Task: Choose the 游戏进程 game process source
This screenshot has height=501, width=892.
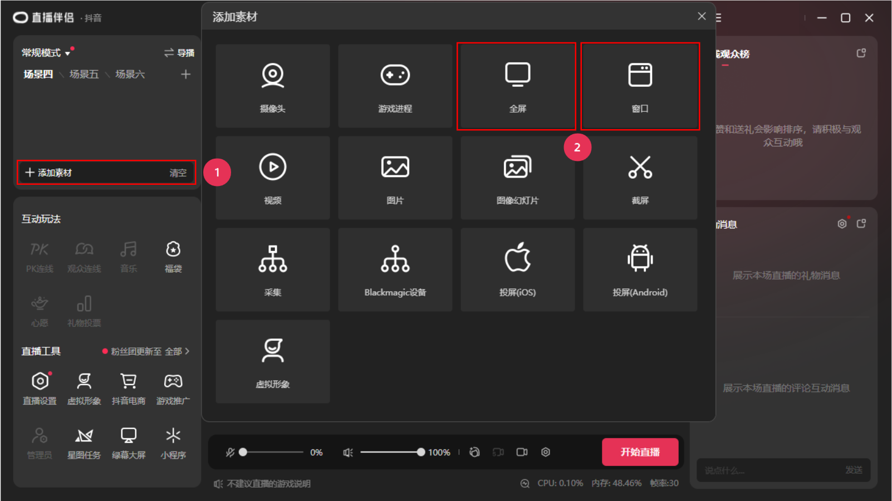Action: point(395,86)
